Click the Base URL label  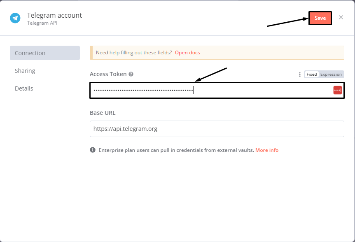tap(103, 113)
